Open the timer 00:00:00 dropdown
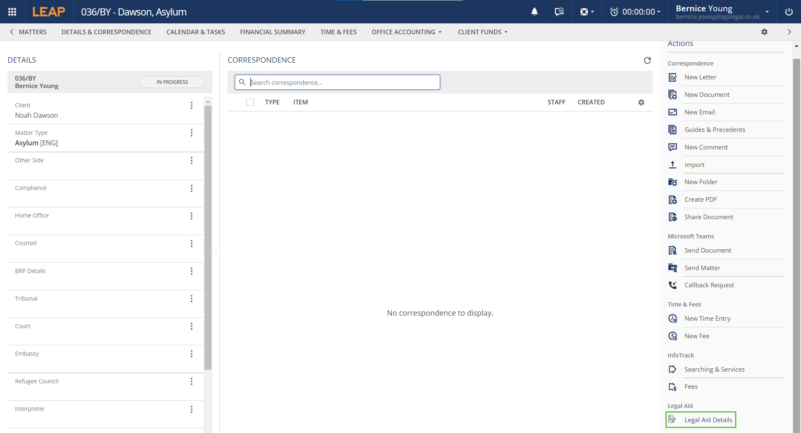This screenshot has width=801, height=433. point(635,12)
